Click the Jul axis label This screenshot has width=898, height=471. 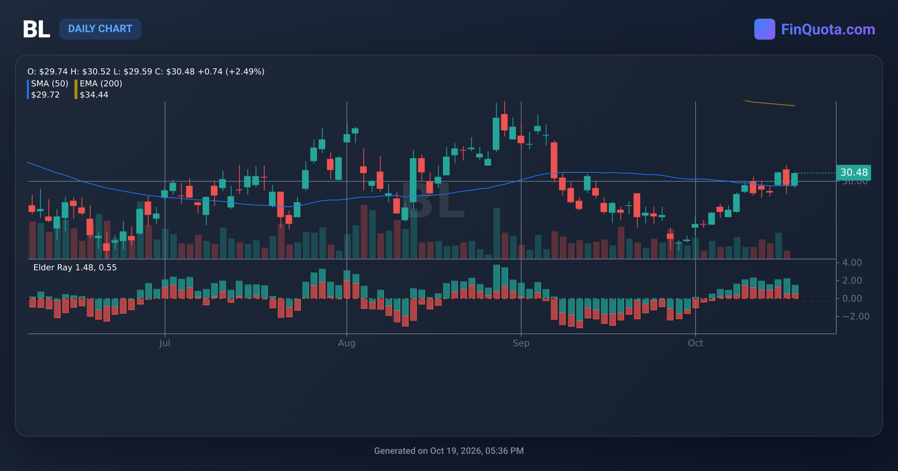(165, 343)
